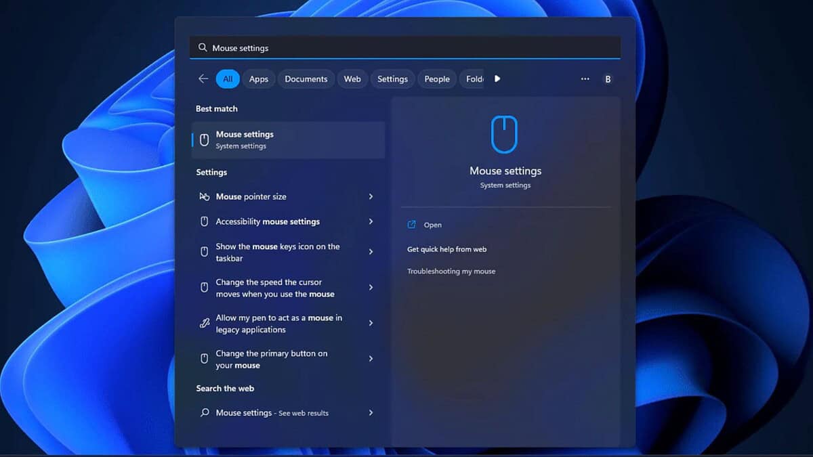Select the Mouse pointer size result icon
Viewport: 813px width, 457px height.
click(x=204, y=196)
